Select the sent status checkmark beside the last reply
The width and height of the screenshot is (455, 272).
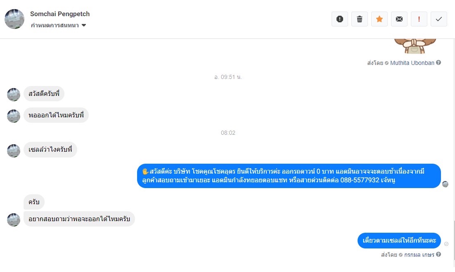(x=446, y=244)
